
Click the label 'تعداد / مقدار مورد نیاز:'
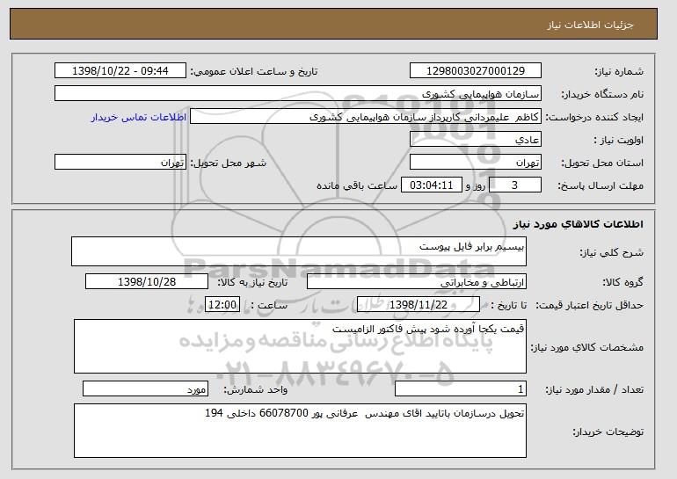click(x=594, y=389)
